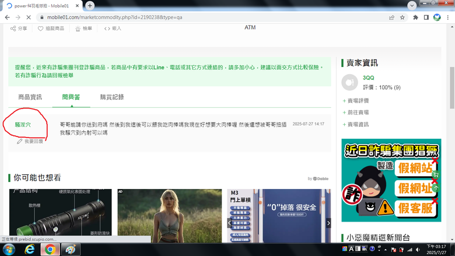Go back with the browser back arrow

pyautogui.click(x=7, y=17)
